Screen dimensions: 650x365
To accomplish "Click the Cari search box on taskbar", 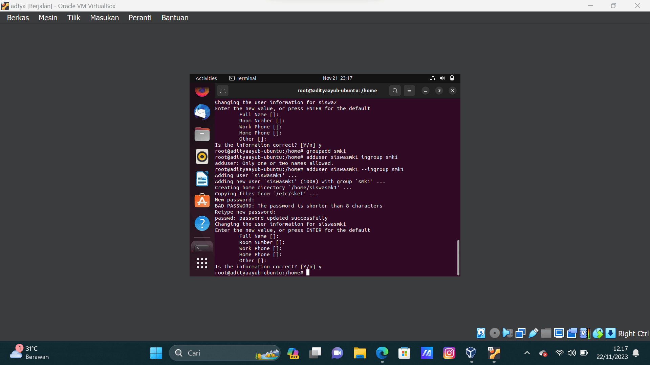I will pyautogui.click(x=224, y=353).
